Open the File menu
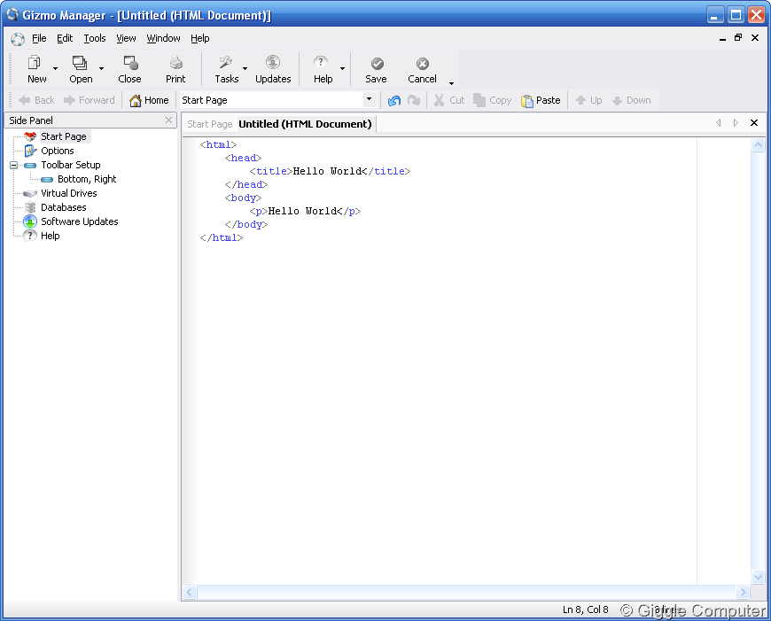771x621 pixels. (x=39, y=38)
